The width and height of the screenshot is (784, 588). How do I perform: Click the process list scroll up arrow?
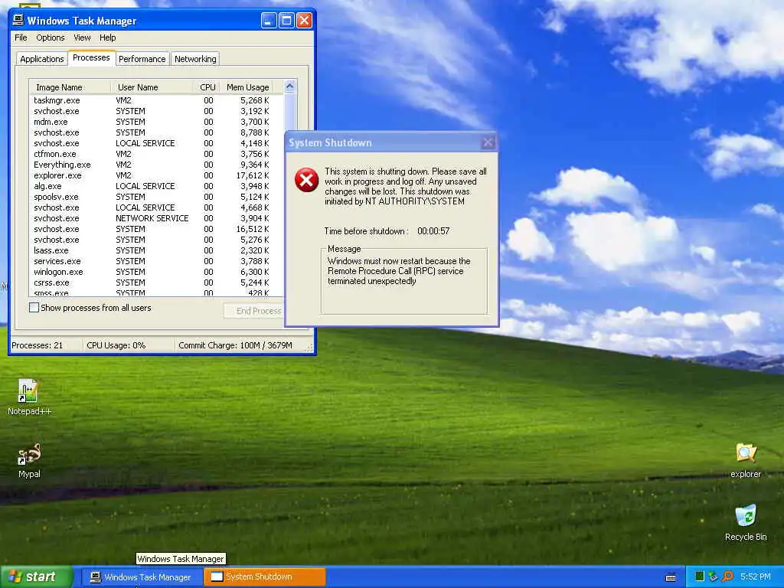[x=289, y=87]
